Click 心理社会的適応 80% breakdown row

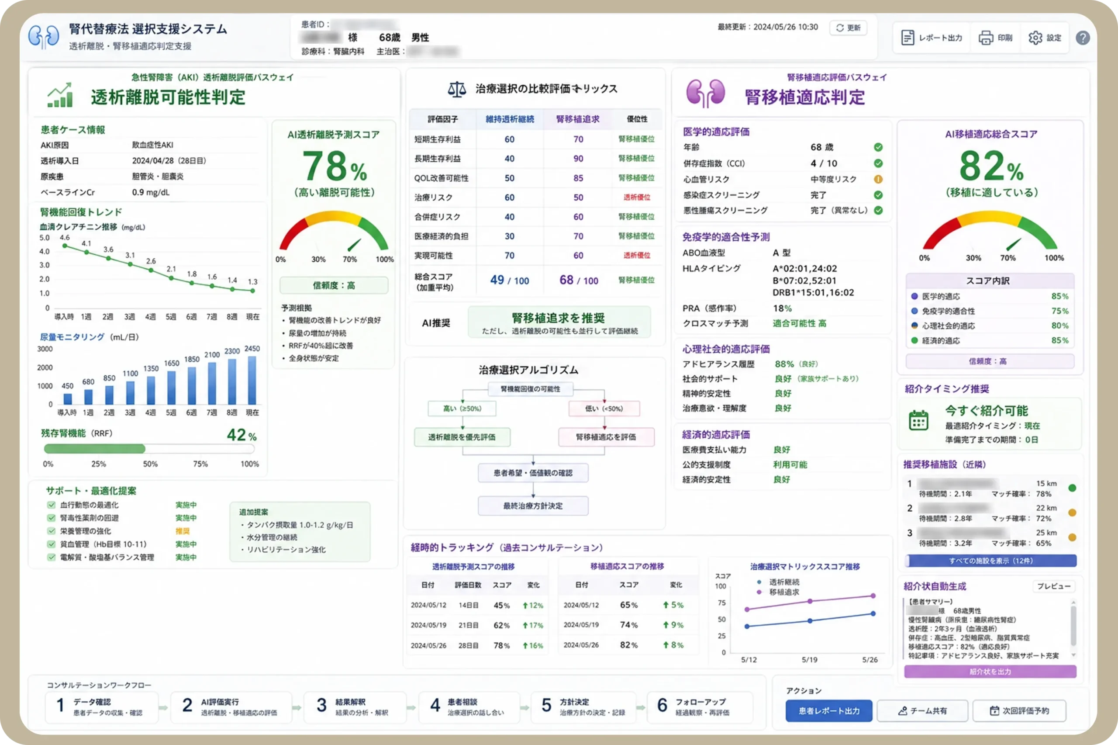[990, 326]
